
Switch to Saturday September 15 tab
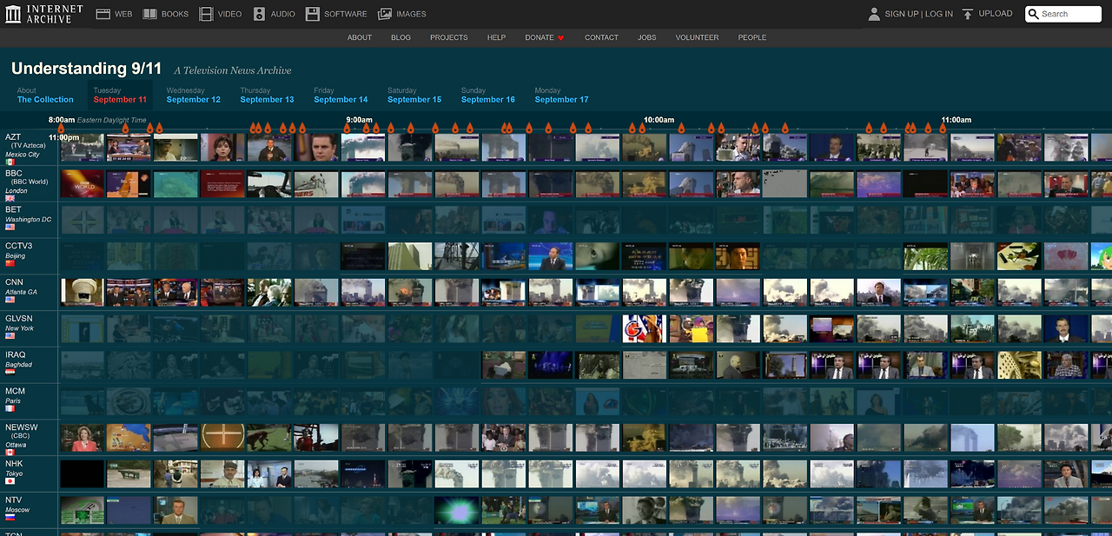click(414, 96)
